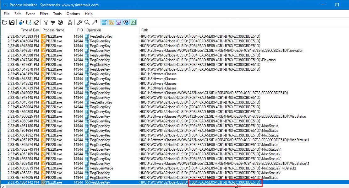Screen dimensions: 349x188
Task: Open the Tools menu
Action: coord(57,14)
